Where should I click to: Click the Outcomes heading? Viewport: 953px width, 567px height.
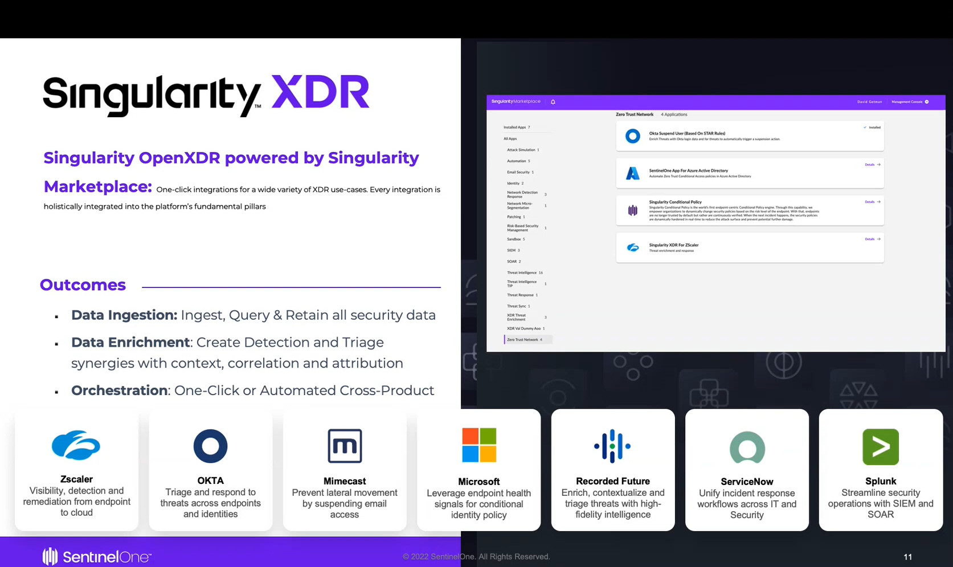(x=83, y=285)
